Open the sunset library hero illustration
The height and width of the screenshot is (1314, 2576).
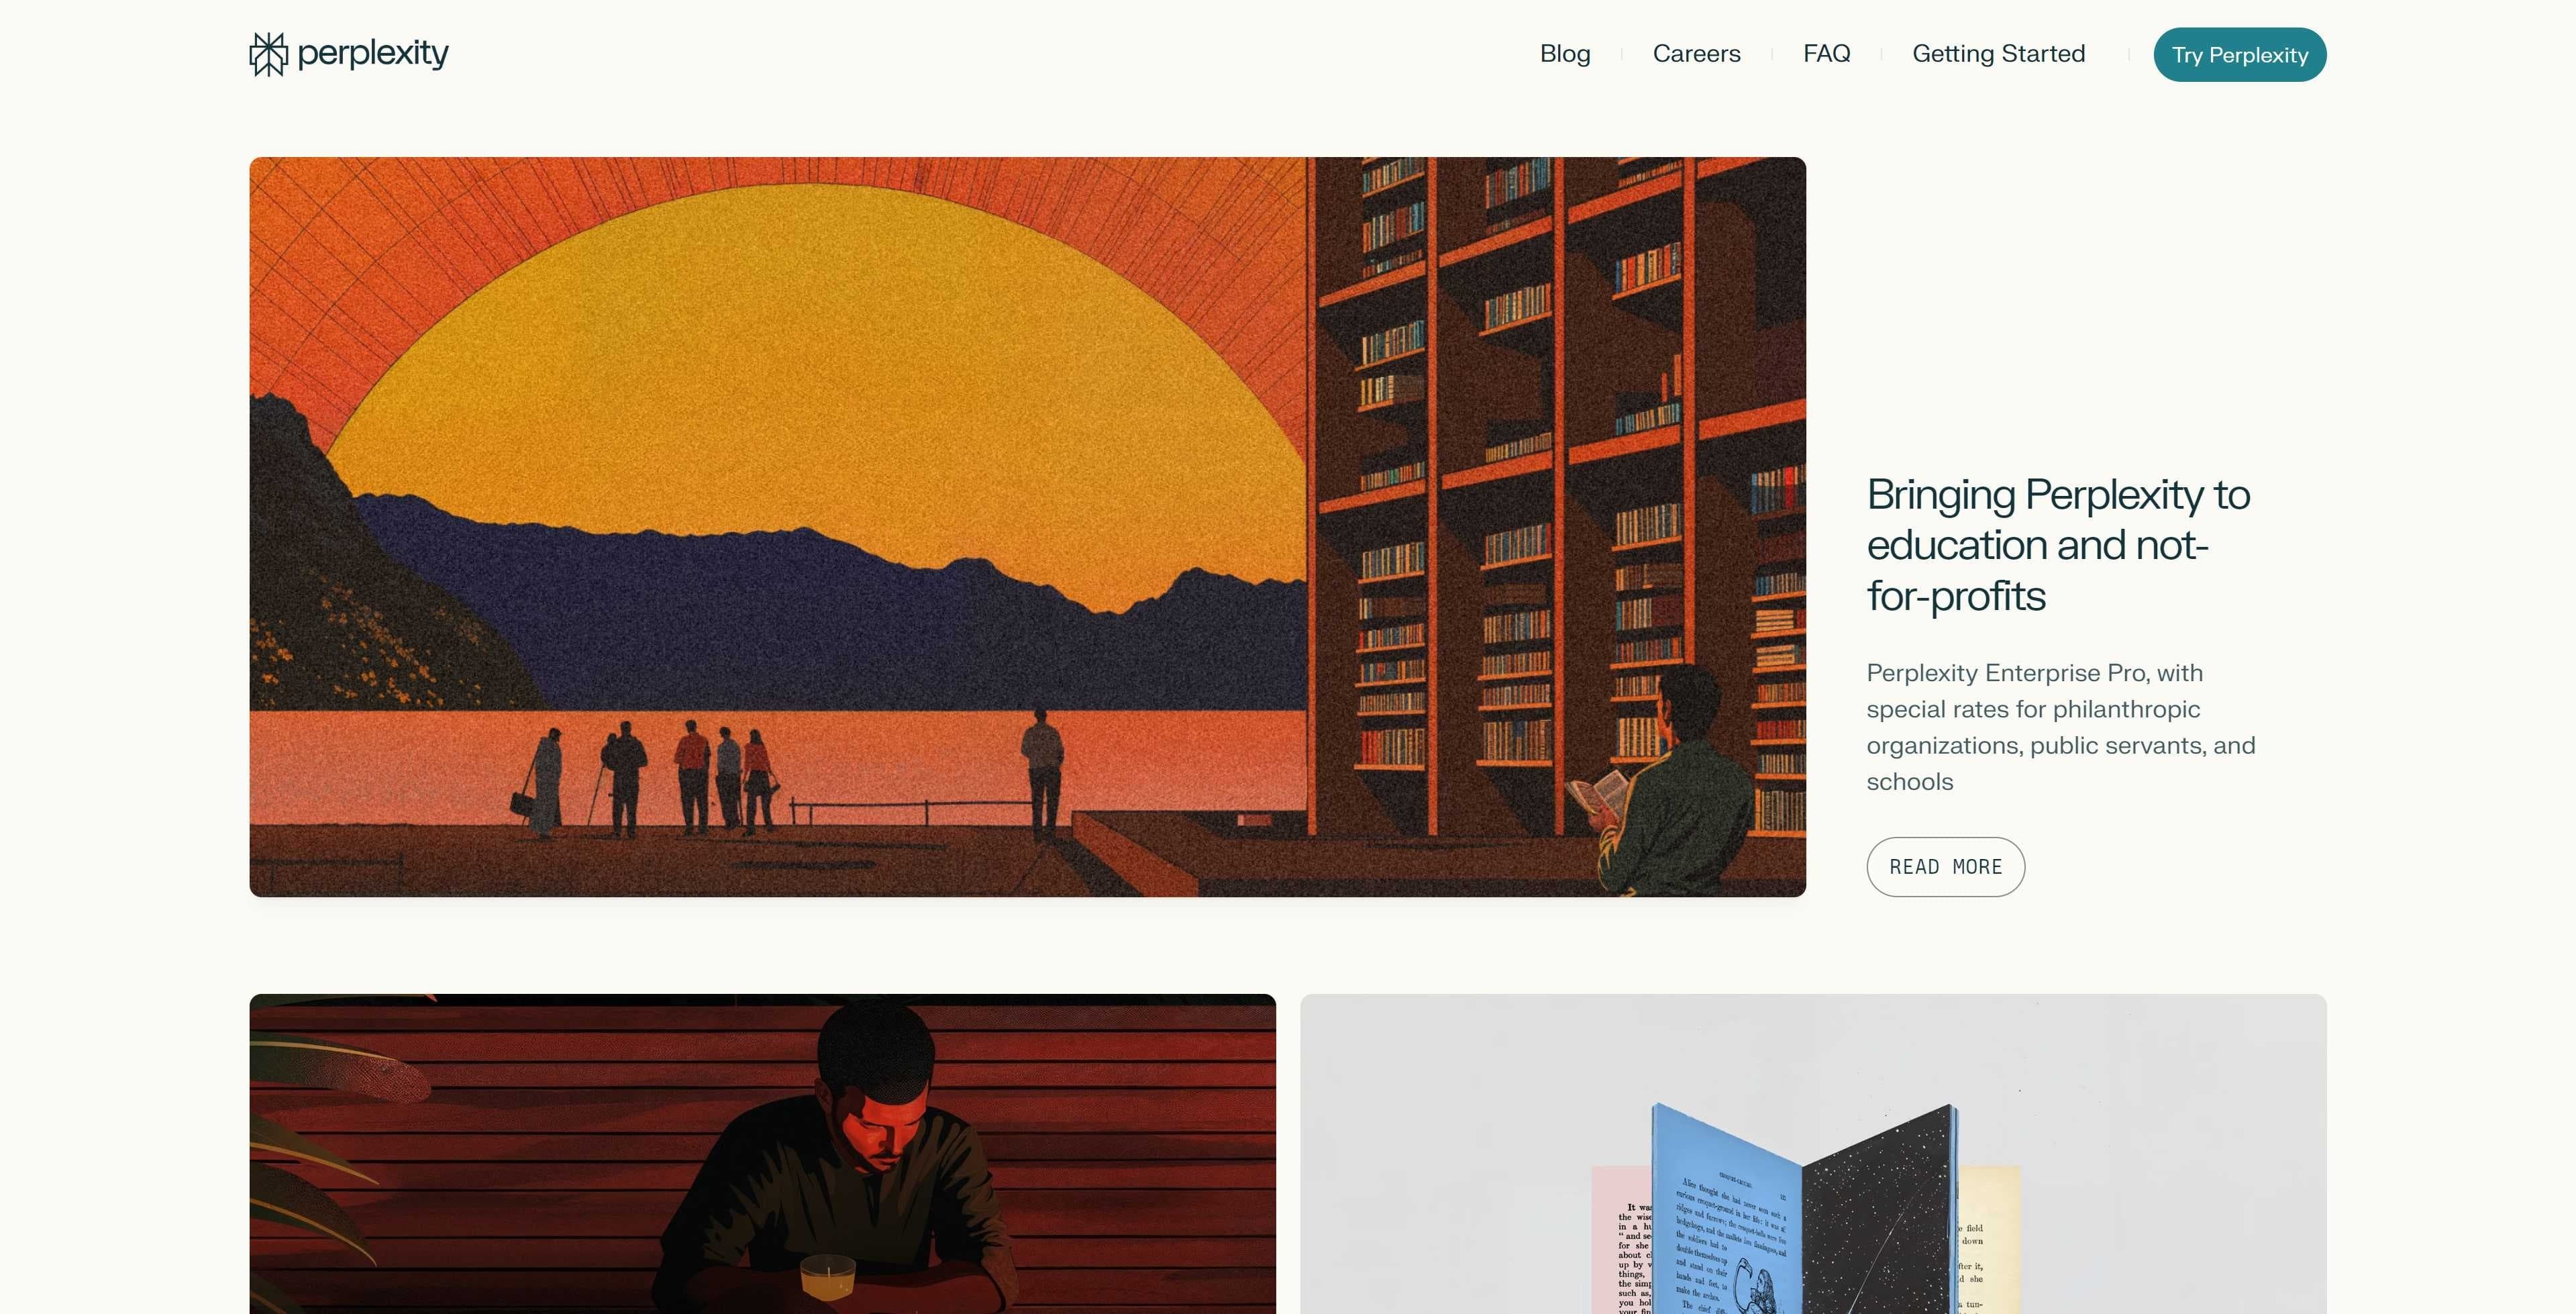pos(1027,527)
